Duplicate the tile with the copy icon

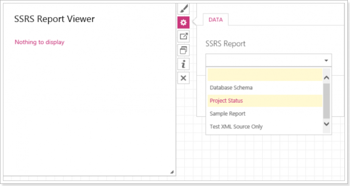[183, 50]
